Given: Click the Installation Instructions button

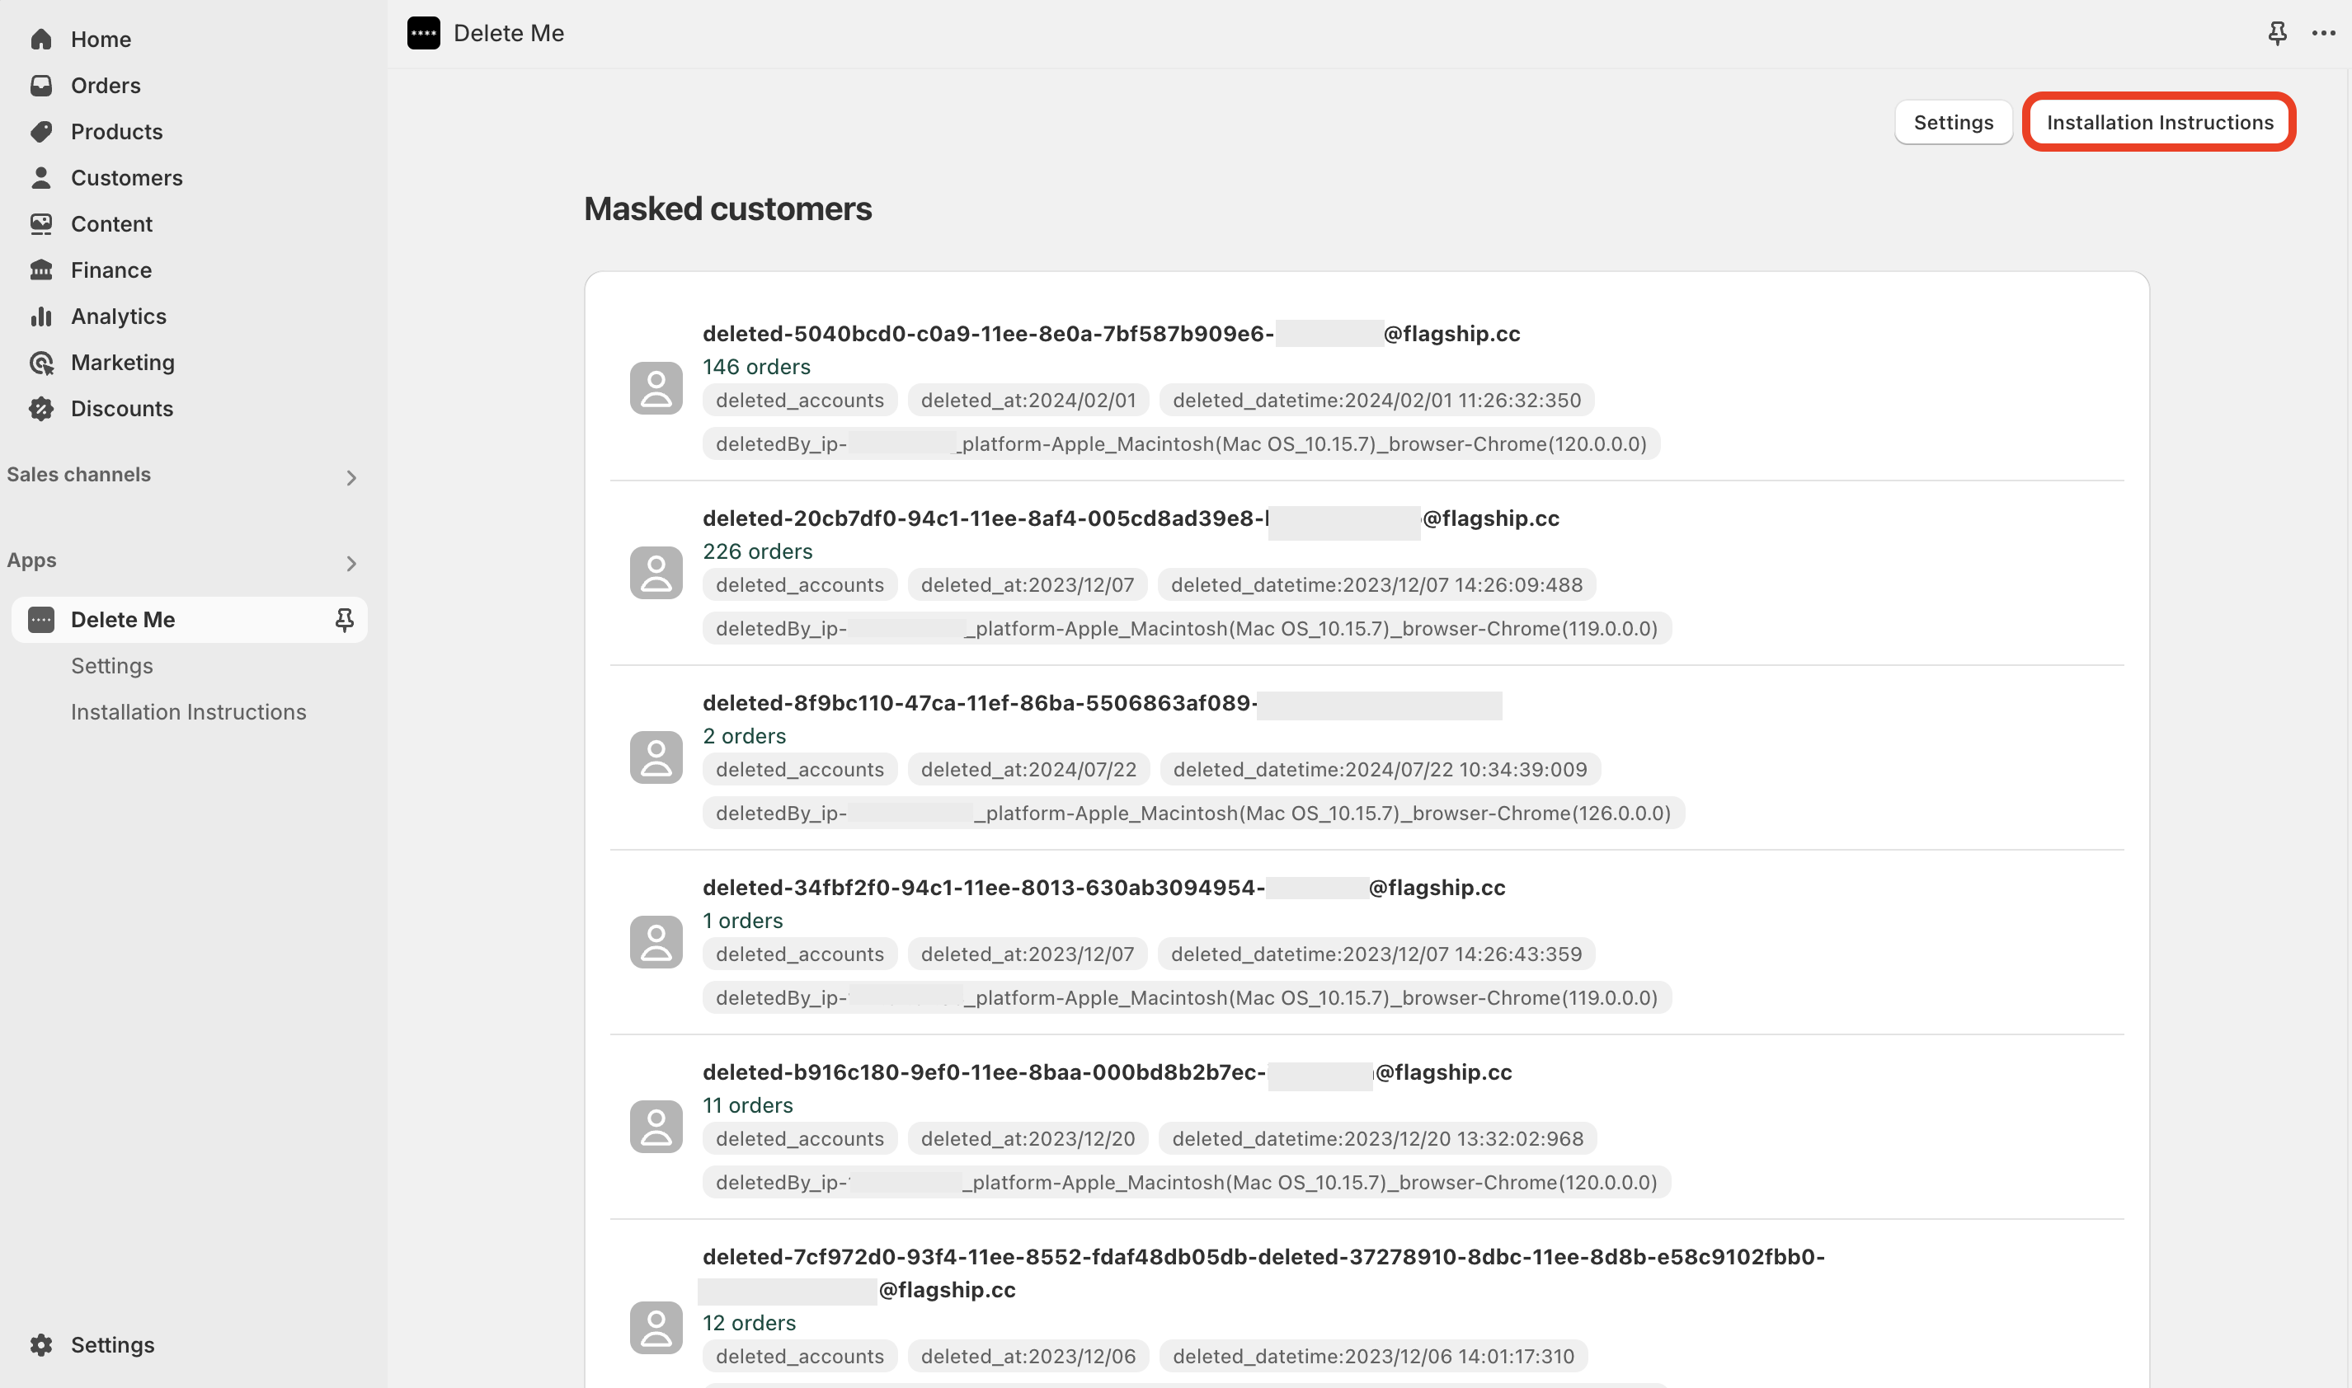Looking at the screenshot, I should click(x=2159, y=123).
